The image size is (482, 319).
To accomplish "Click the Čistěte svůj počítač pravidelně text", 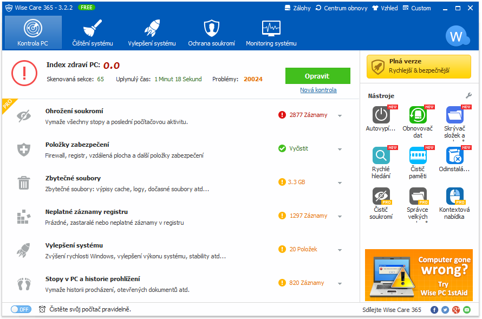I will (x=90, y=309).
